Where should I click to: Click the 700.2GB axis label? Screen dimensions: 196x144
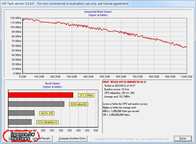coord(138,77)
